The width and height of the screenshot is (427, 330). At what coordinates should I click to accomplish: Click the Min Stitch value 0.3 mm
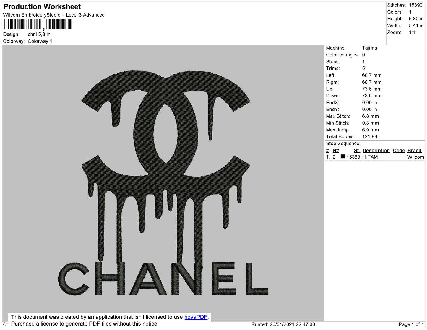point(370,123)
